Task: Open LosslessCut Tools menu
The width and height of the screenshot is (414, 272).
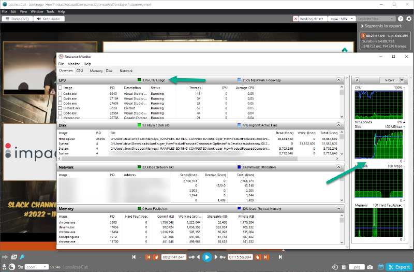Action: [x=50, y=11]
